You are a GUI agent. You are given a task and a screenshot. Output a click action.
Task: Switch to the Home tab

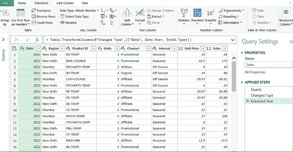[22, 3]
